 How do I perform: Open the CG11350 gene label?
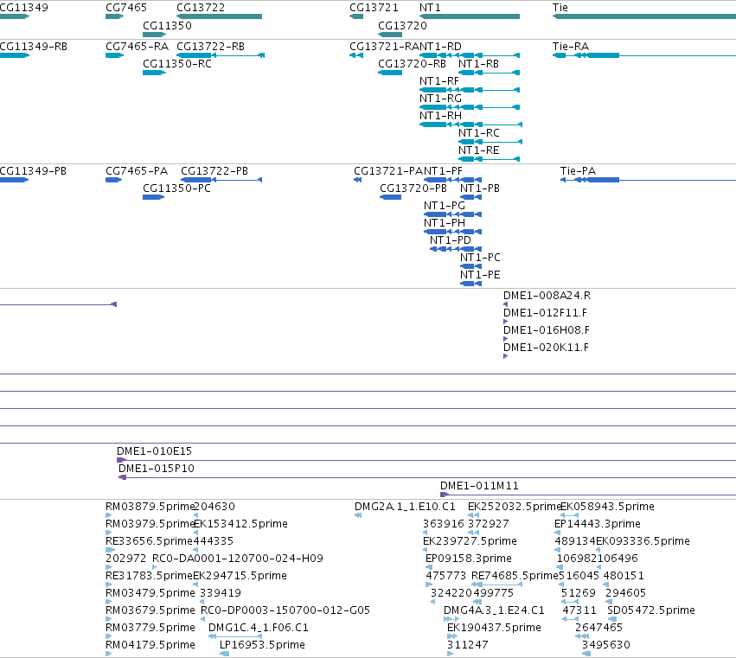click(167, 25)
